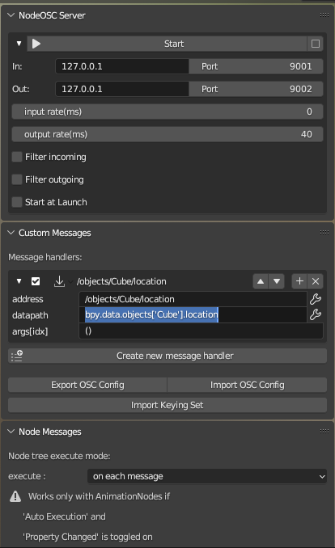This screenshot has width=335, height=548.
Task: Enable the Filter incoming checkbox
Action: coord(17,157)
